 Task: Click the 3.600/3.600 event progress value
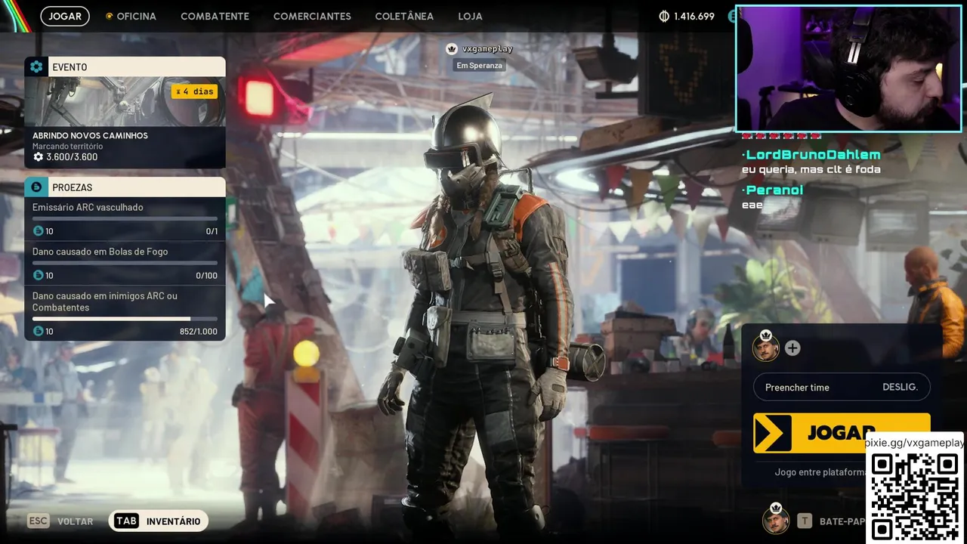tap(72, 157)
